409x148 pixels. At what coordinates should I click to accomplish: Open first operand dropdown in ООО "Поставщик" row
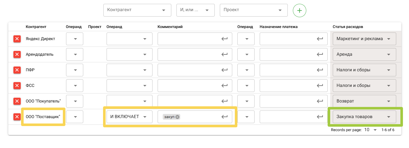click(75, 117)
